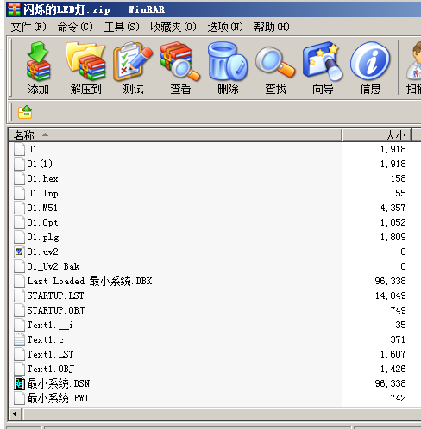Sort by Size (大小) column header
Image resolution: width=421 pixels, height=429 pixels.
tap(377, 135)
